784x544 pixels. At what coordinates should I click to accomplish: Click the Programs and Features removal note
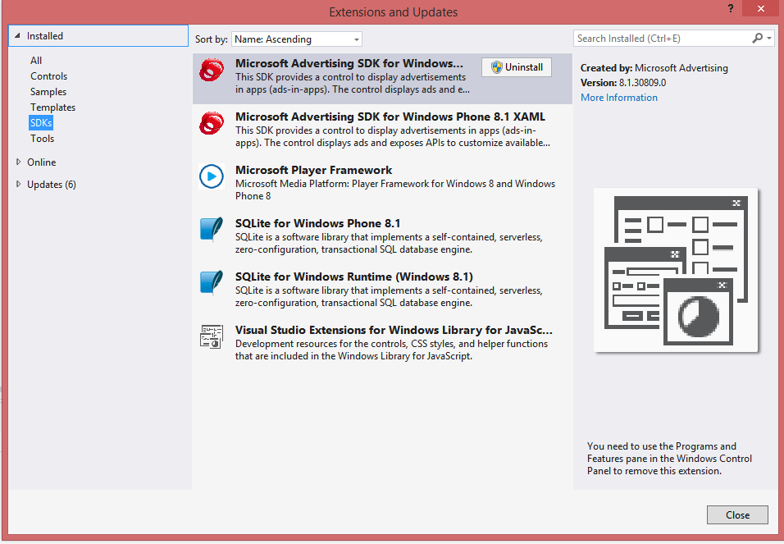click(669, 459)
